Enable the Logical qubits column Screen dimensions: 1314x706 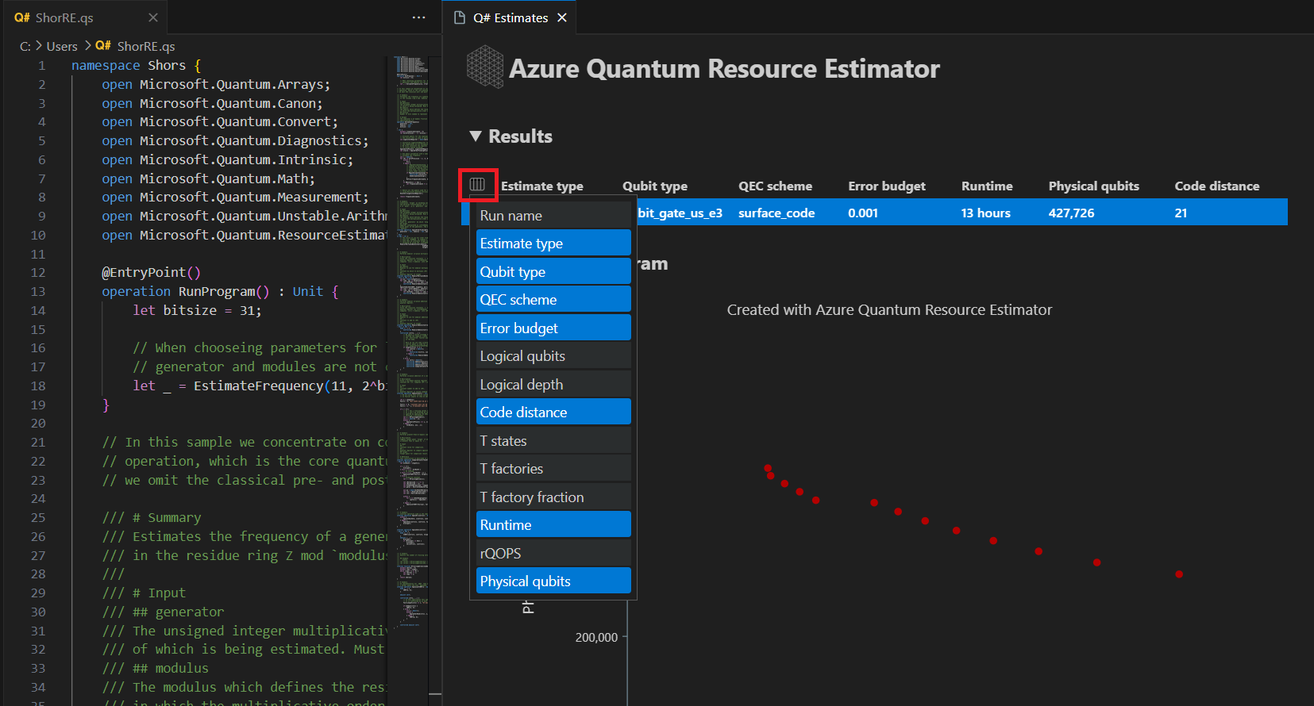(553, 356)
